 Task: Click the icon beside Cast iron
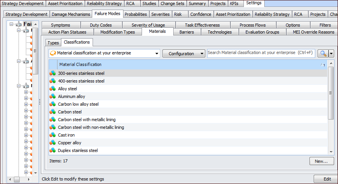click(52, 135)
